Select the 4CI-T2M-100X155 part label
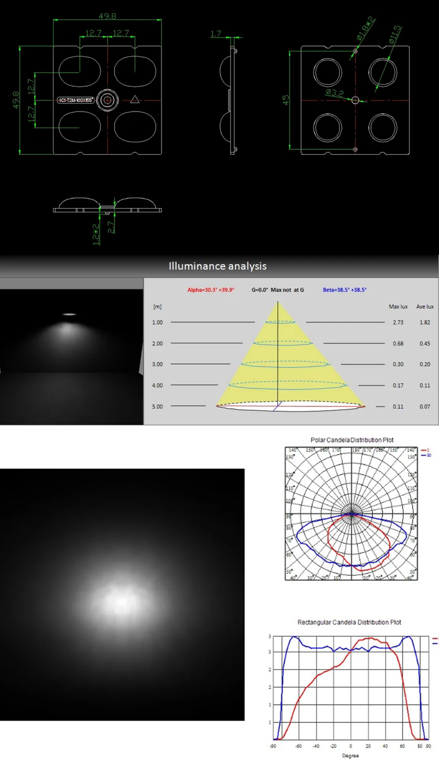The width and height of the screenshot is (439, 768). pos(75,100)
